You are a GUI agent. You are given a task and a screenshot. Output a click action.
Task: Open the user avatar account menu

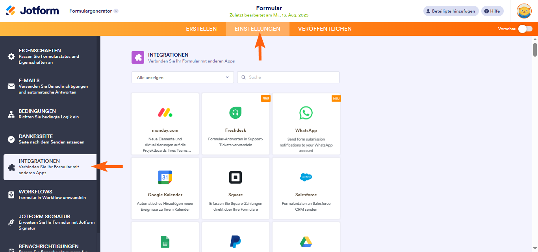(x=524, y=11)
